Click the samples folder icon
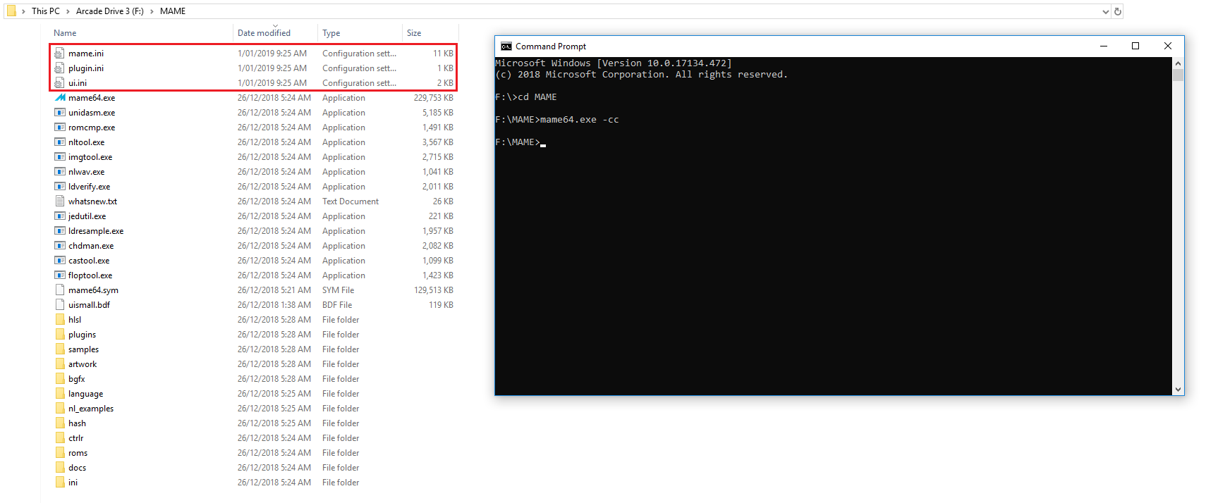 click(x=60, y=349)
